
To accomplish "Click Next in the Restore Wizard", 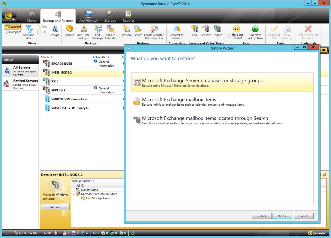I will [282, 216].
